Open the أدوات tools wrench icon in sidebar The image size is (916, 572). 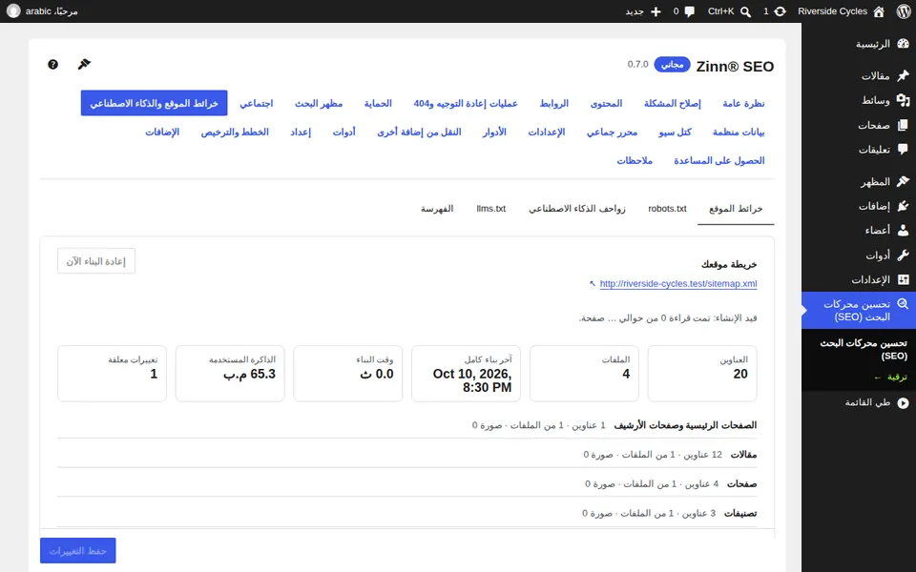904,255
